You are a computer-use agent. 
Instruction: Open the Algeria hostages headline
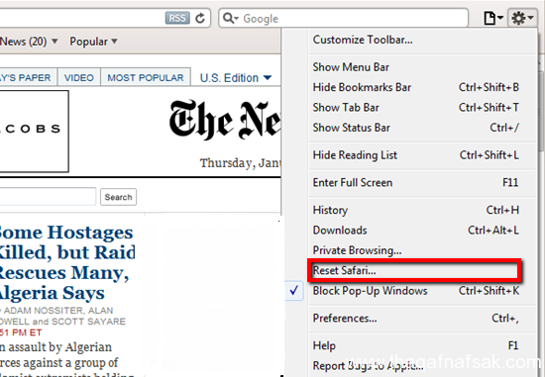click(66, 262)
